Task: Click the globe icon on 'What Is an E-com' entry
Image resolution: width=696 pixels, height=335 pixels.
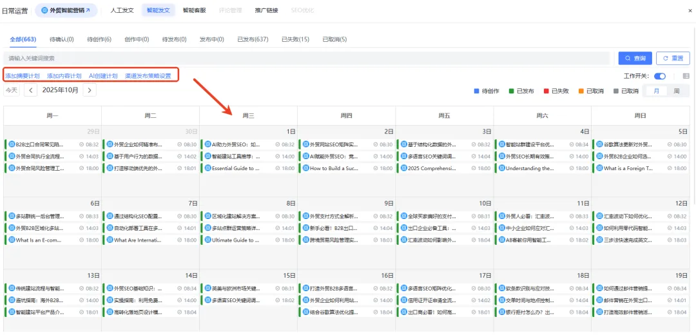Action: click(11, 240)
